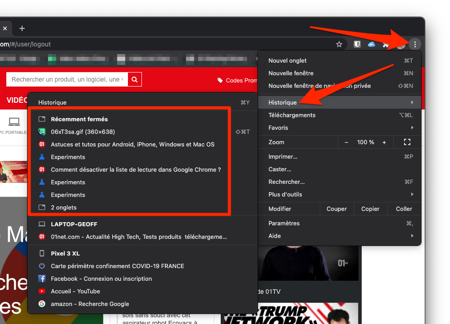450x324 pixels.
Task: Click the COVID-19 map favicon icon
Action: point(42,266)
